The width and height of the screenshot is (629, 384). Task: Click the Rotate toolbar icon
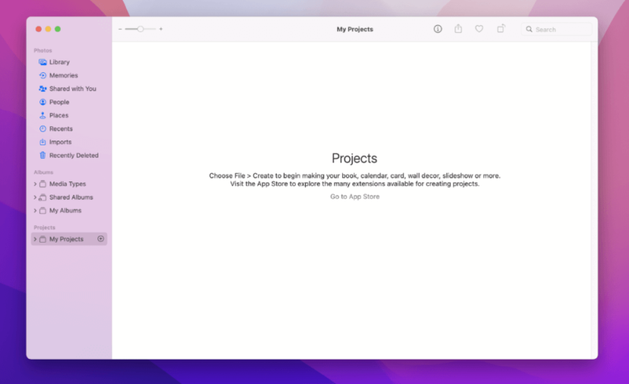501,28
